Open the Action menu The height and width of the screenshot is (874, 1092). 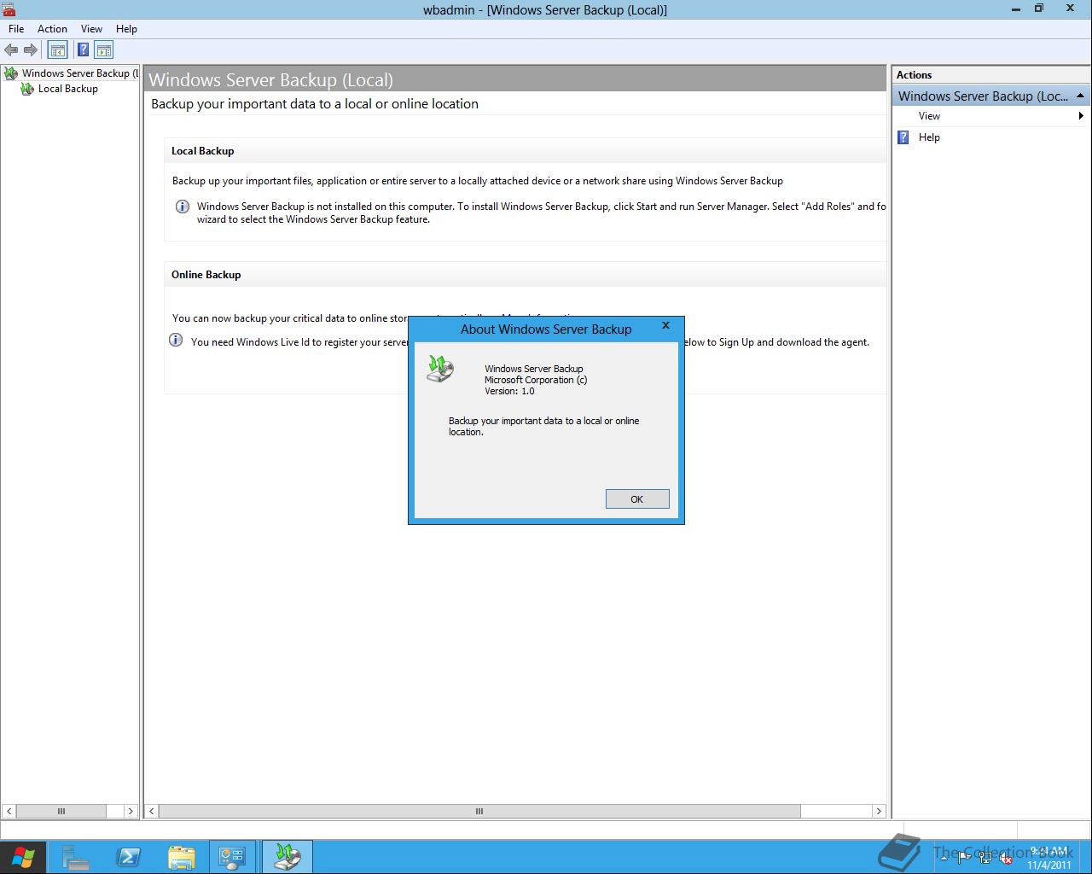(x=52, y=29)
